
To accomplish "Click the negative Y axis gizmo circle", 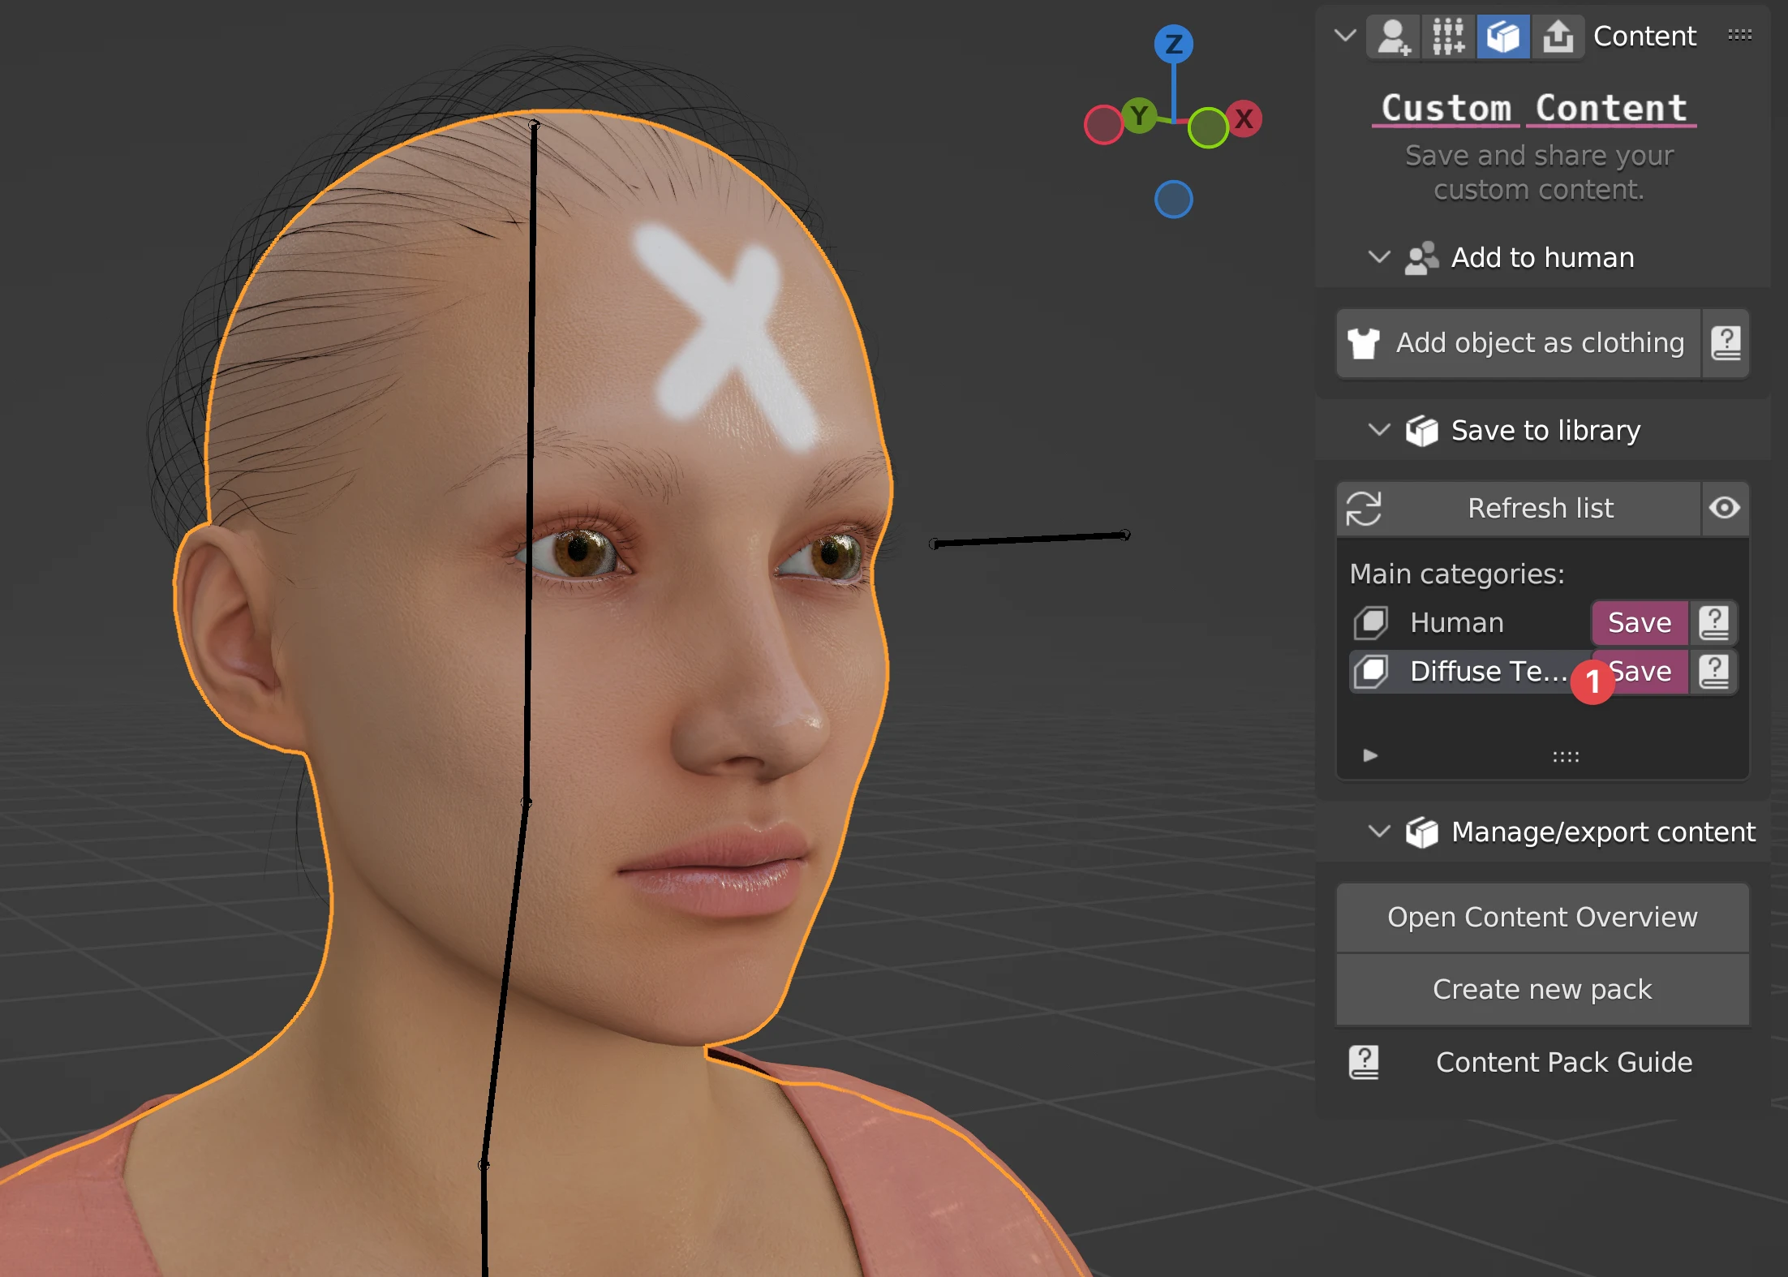I will (1208, 127).
